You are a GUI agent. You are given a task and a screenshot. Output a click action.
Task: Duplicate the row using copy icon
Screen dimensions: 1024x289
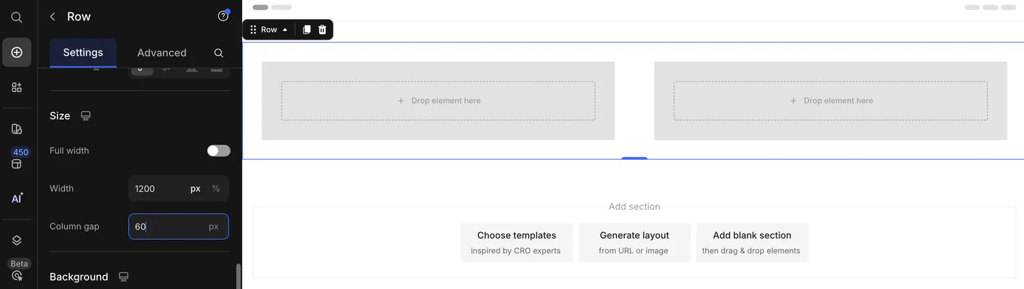pos(307,29)
